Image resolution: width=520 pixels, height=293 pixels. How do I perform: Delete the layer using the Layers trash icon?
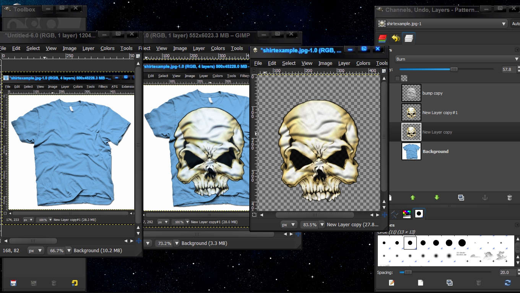click(x=509, y=198)
